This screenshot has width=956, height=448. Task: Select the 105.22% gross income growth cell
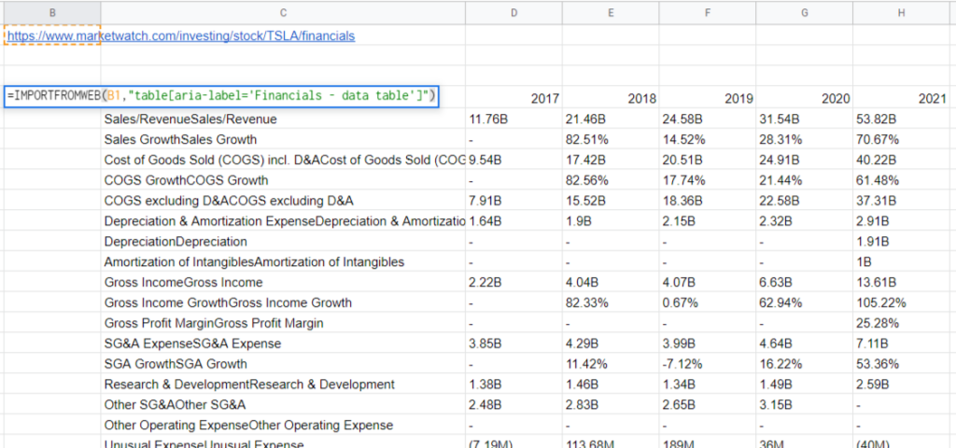(x=902, y=302)
